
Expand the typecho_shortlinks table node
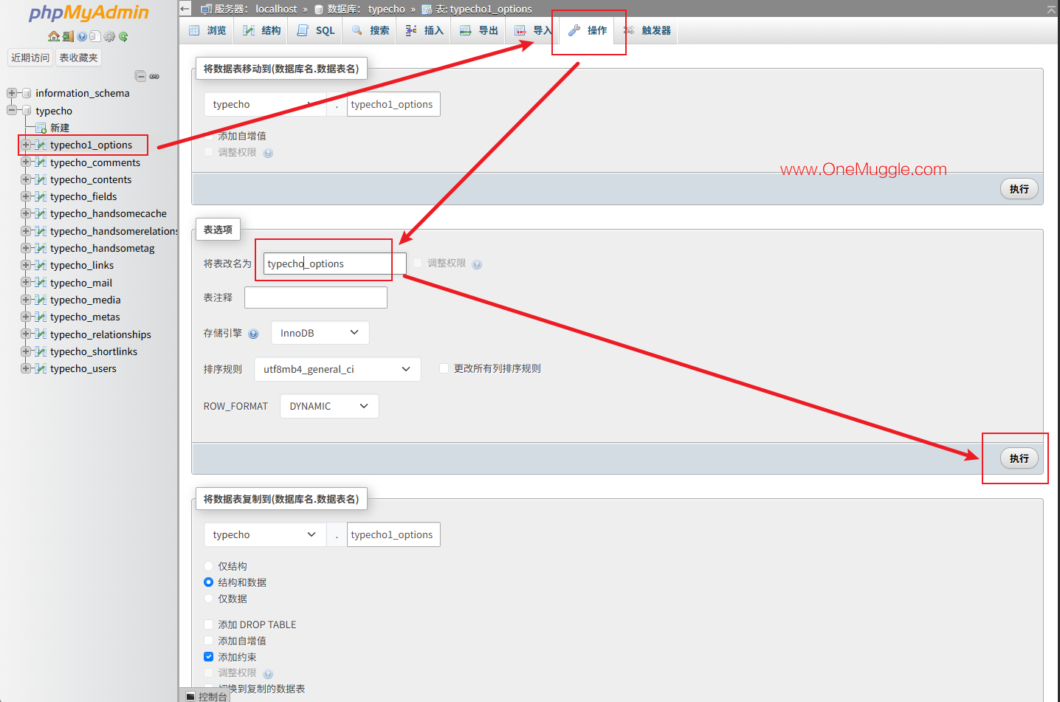(x=26, y=351)
